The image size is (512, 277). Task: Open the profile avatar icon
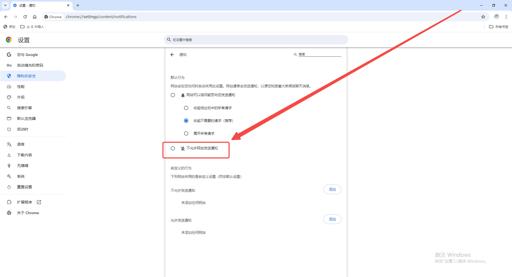pyautogui.click(x=497, y=17)
